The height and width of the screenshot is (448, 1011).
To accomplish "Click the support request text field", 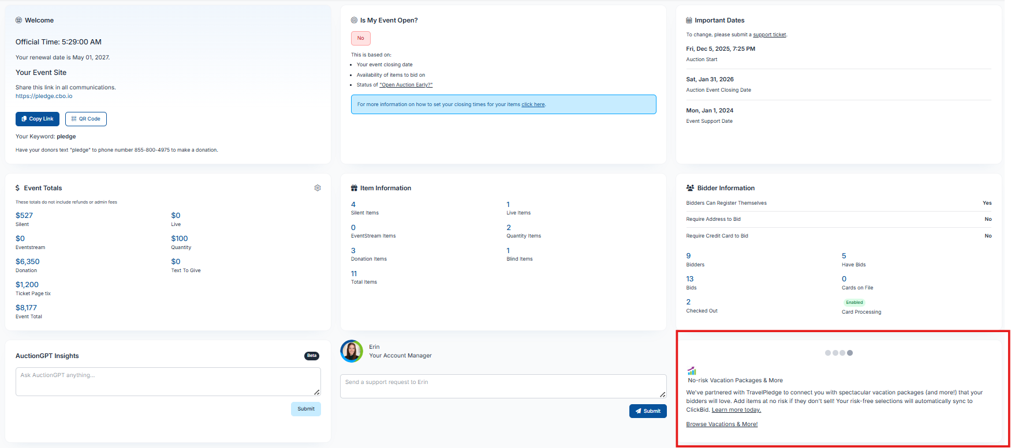I will (x=502, y=386).
